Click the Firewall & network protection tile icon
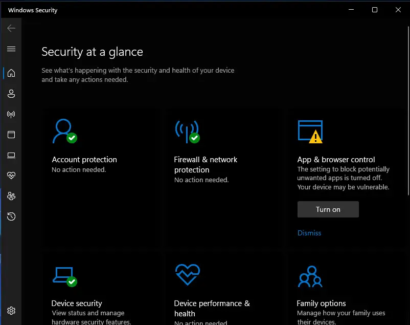Image resolution: width=410 pixels, height=325 pixels. (x=188, y=132)
